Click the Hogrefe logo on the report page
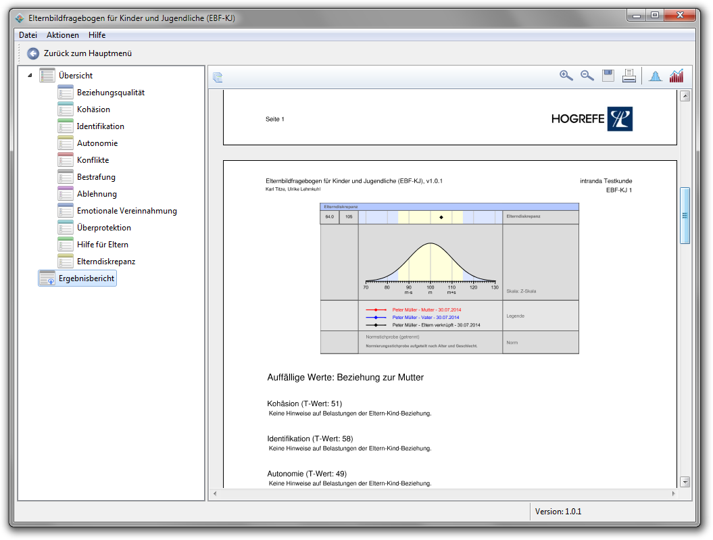The height and width of the screenshot is (540, 713). pos(591,119)
